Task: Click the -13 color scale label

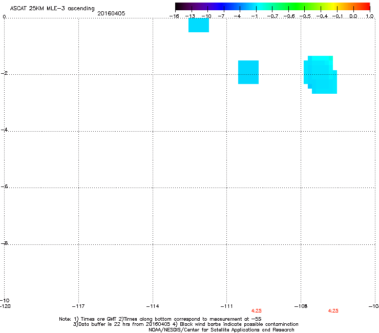Action: click(x=190, y=16)
